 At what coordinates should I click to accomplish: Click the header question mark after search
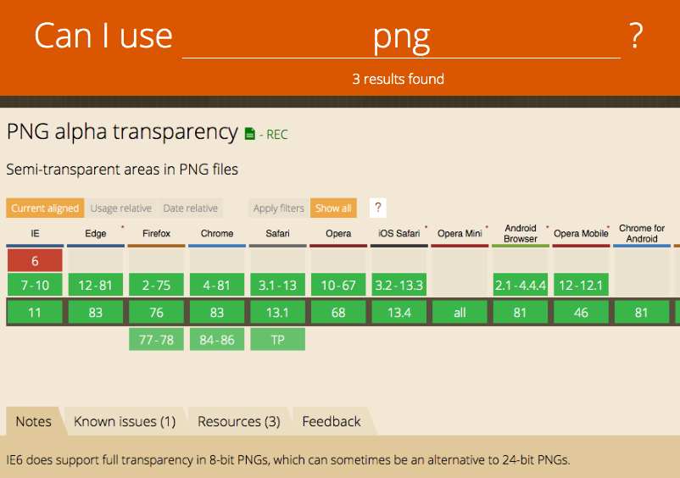point(636,36)
